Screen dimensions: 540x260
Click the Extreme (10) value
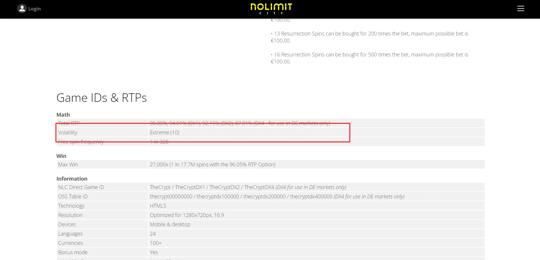pyautogui.click(x=165, y=132)
